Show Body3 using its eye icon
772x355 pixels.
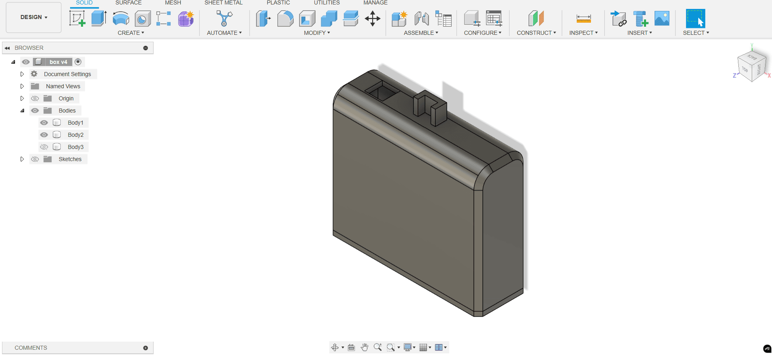(x=44, y=147)
